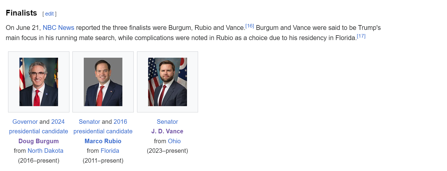This screenshot has height=171, width=447.
Task: Open the North Dakota link
Action: tap(45, 151)
